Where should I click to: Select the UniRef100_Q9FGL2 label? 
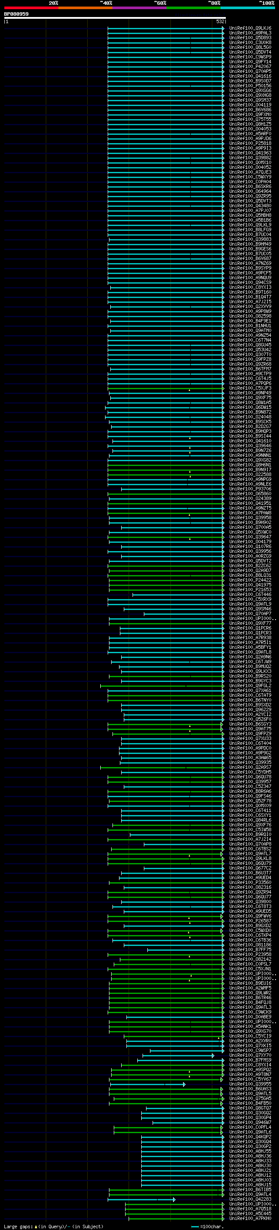coord(250,685)
